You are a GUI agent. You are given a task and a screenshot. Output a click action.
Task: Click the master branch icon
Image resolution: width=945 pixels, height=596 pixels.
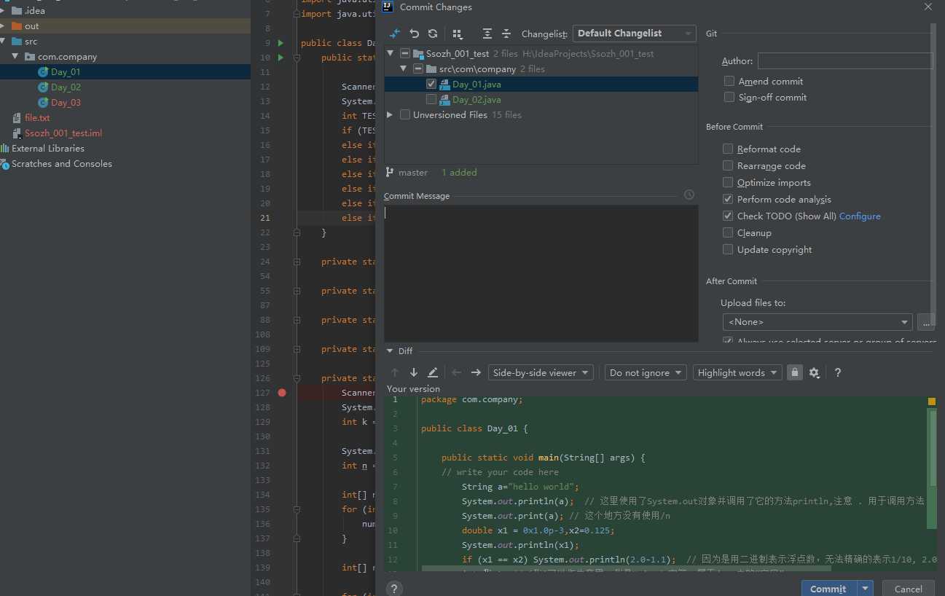coord(390,173)
